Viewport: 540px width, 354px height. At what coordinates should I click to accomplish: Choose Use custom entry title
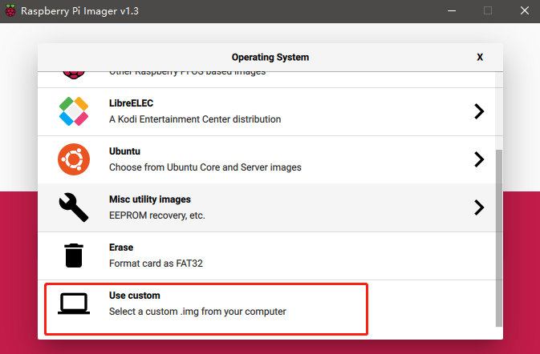click(135, 296)
